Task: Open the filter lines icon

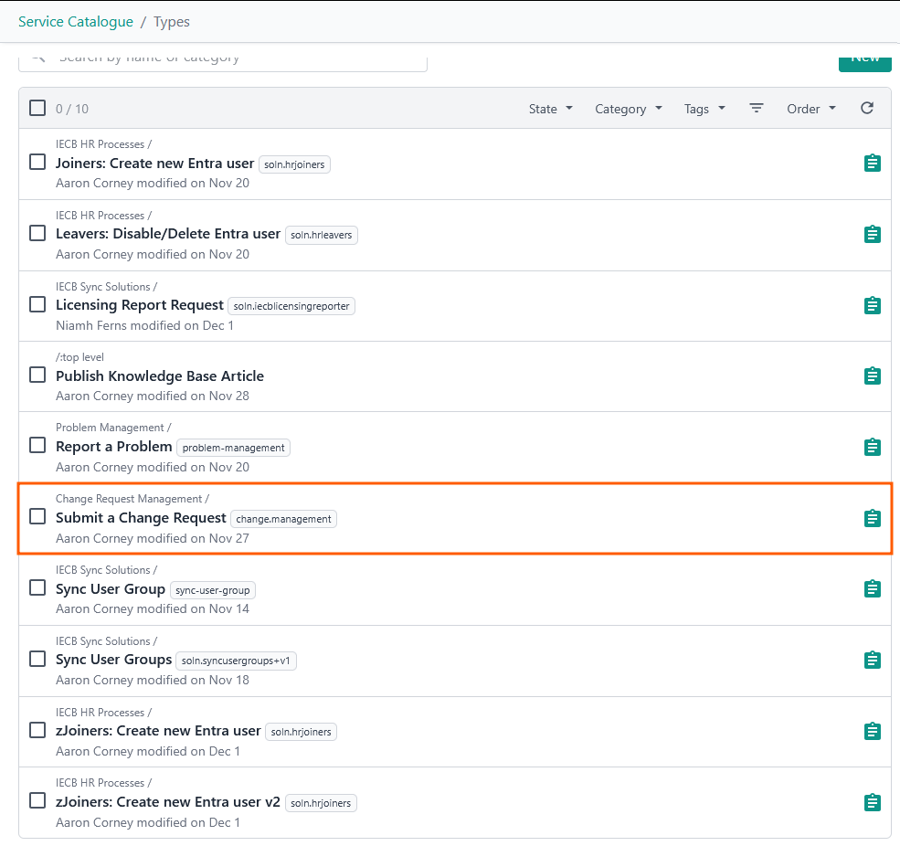Action: coord(757,109)
